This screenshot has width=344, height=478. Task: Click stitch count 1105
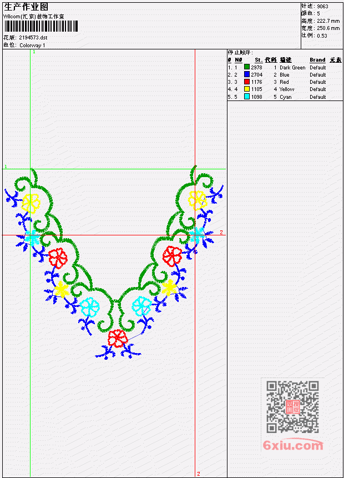(256, 89)
